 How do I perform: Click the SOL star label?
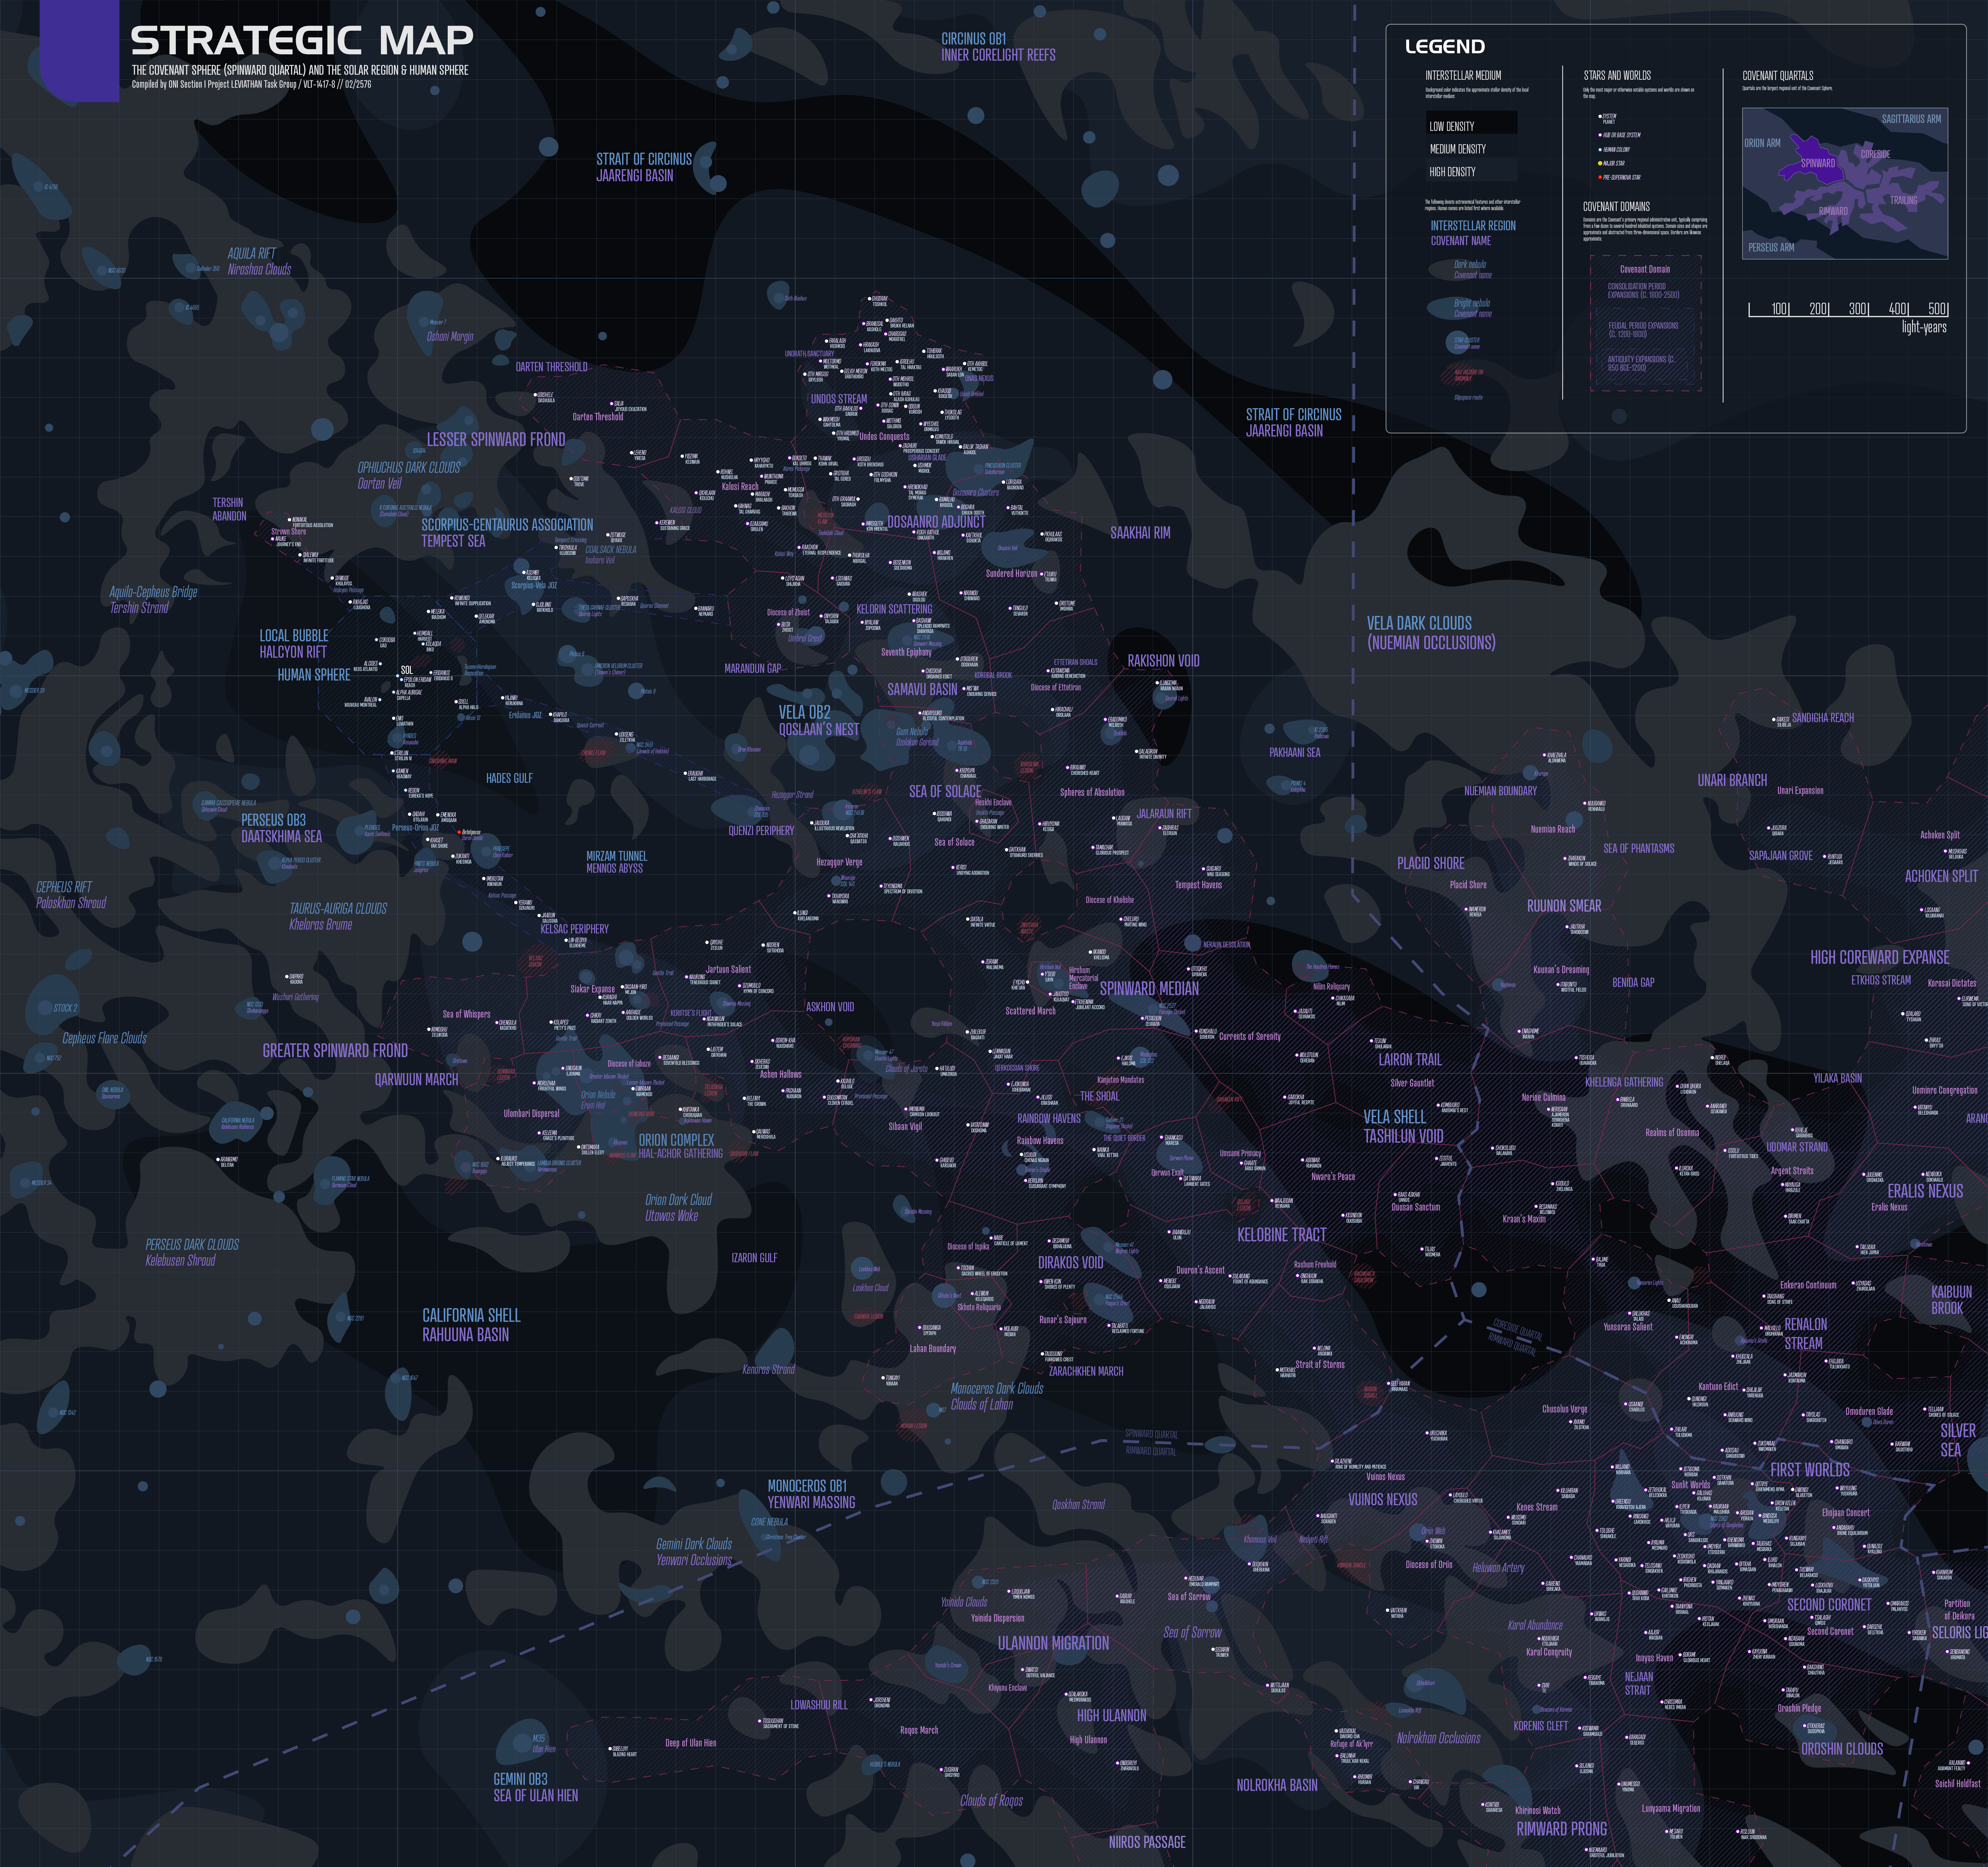(x=407, y=670)
